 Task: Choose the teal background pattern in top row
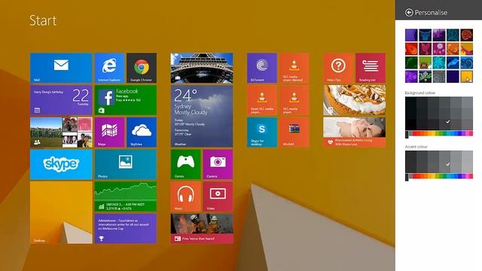point(453,35)
